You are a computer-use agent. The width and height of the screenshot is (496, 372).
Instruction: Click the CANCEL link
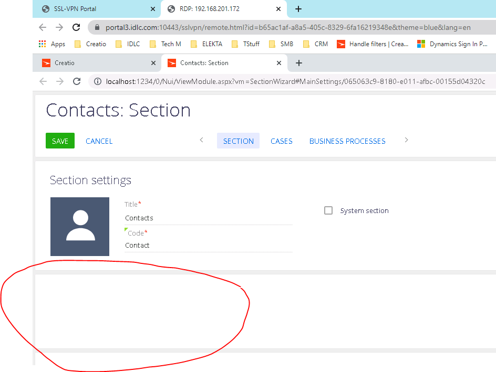pos(99,141)
